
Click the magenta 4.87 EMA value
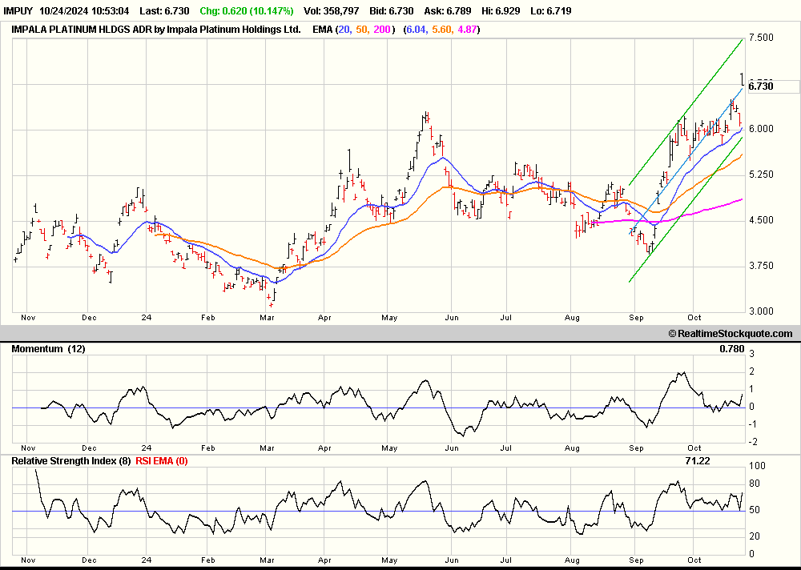click(x=468, y=30)
